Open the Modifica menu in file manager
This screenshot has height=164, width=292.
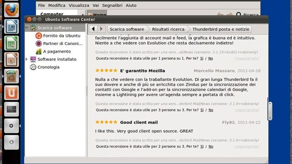click(x=57, y=5)
